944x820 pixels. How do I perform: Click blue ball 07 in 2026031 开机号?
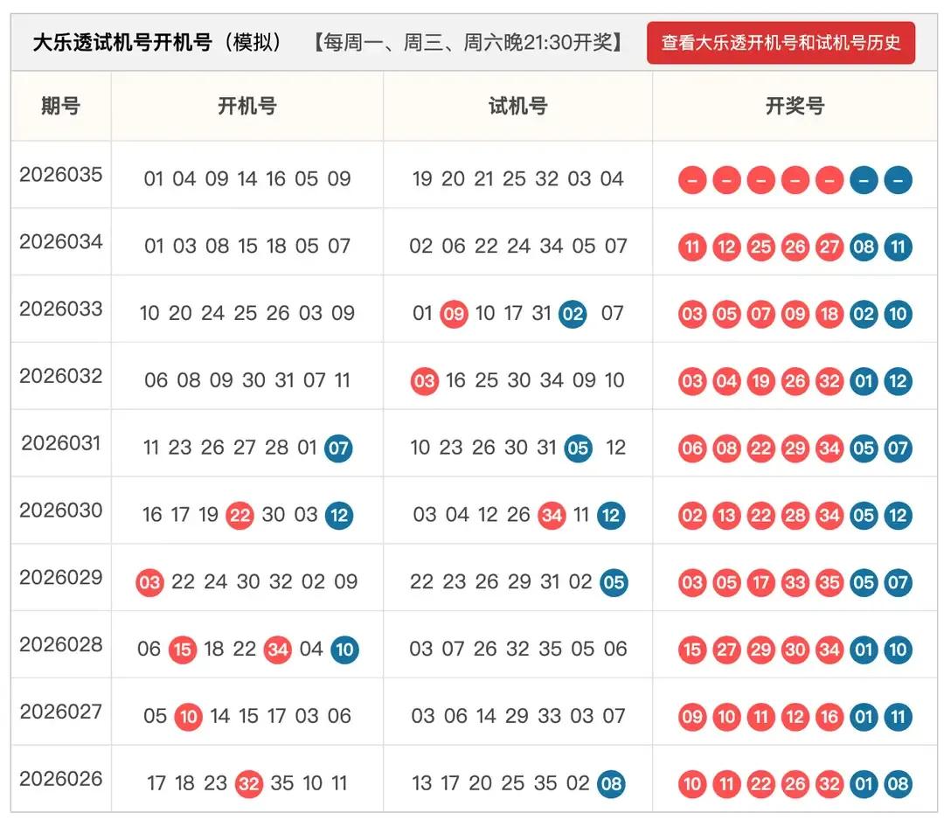click(x=338, y=448)
